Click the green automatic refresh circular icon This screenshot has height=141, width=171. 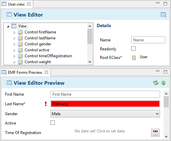tap(163, 83)
